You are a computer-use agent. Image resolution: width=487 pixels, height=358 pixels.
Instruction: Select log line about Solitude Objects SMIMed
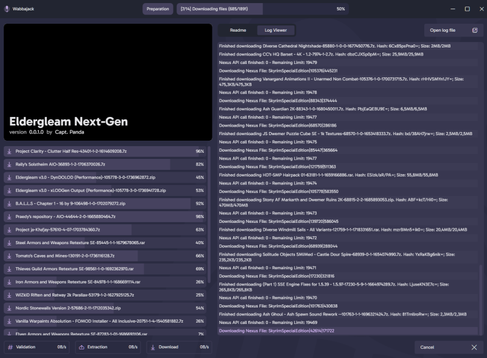[348, 257]
